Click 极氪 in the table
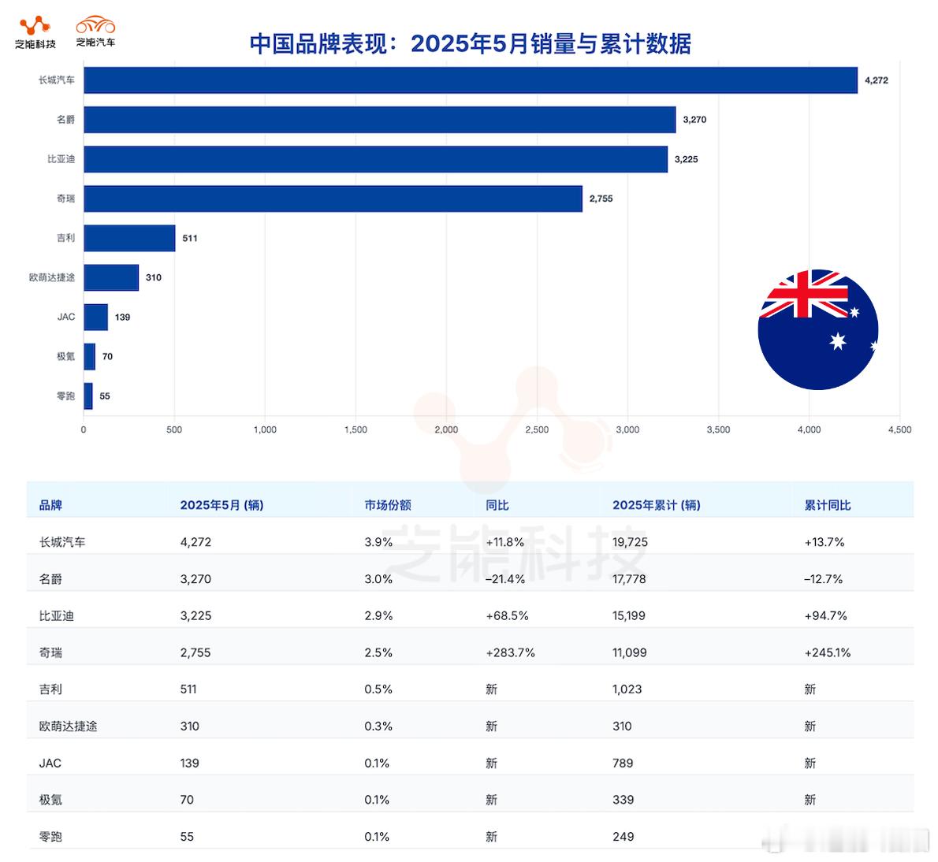Screen dimensions: 938x862 tap(51, 800)
